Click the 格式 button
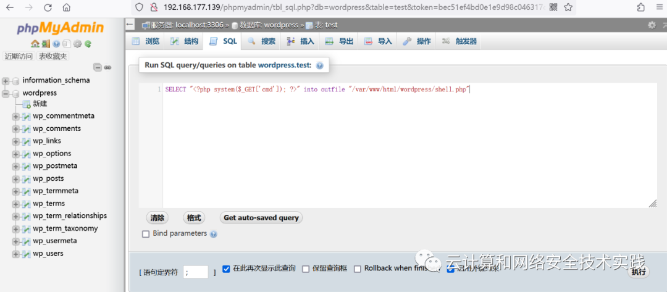Viewport: 667px width, 292px height. point(194,218)
